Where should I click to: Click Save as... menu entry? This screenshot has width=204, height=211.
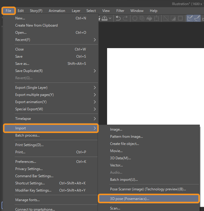click(51, 64)
